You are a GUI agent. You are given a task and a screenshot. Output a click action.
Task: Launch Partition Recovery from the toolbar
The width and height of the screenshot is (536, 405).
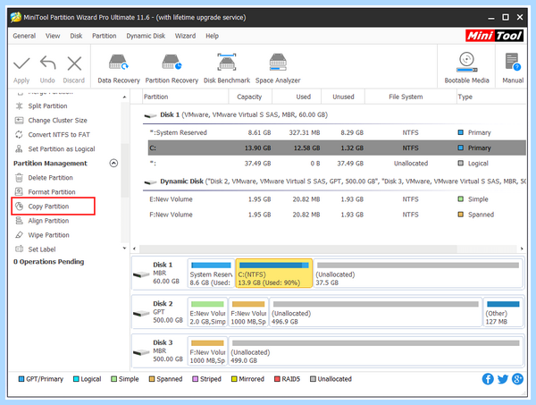[x=172, y=69]
